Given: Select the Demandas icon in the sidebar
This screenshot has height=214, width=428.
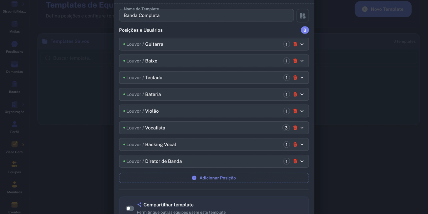Looking at the screenshot, I should click(x=14, y=64).
